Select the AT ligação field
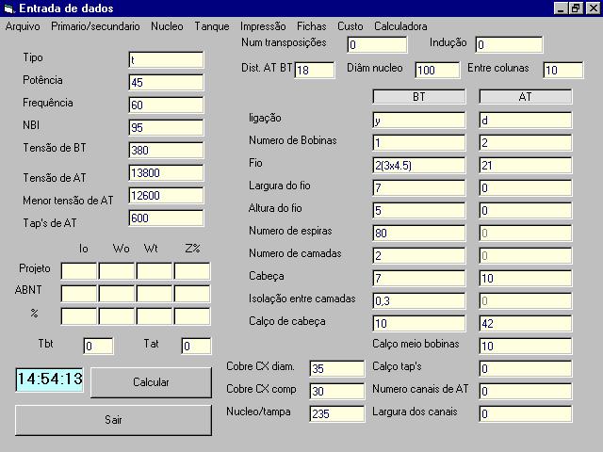Screen dimensions: 603x452 (x=526, y=121)
